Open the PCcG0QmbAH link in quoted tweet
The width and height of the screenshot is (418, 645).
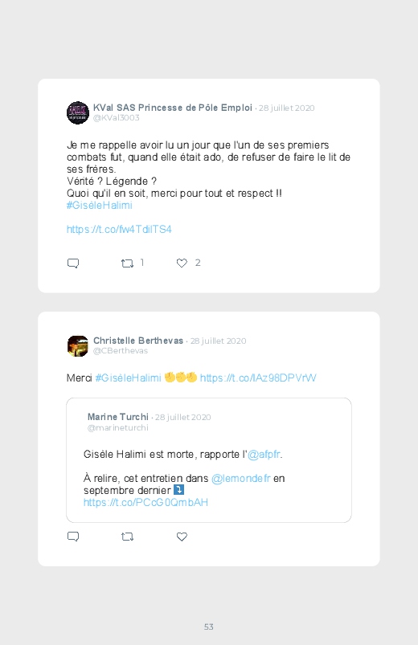(145, 502)
